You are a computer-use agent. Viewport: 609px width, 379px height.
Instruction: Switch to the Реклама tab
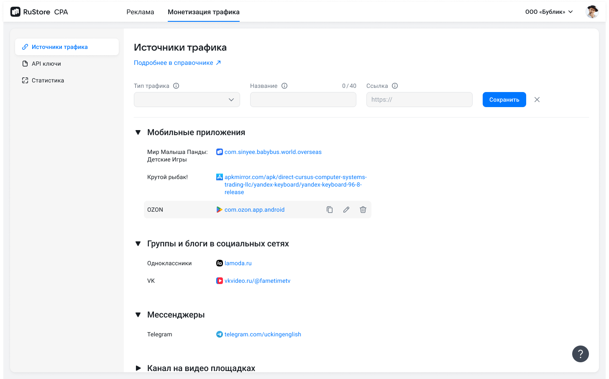click(140, 12)
